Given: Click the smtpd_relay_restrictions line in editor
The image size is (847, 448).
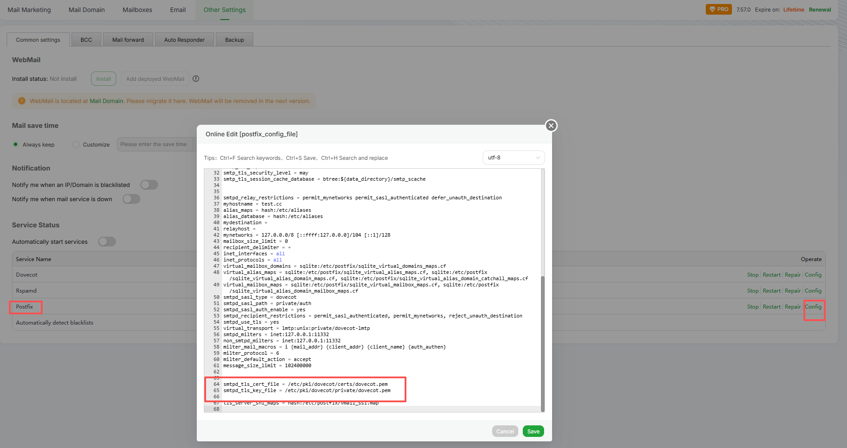Looking at the screenshot, I should coord(362,198).
